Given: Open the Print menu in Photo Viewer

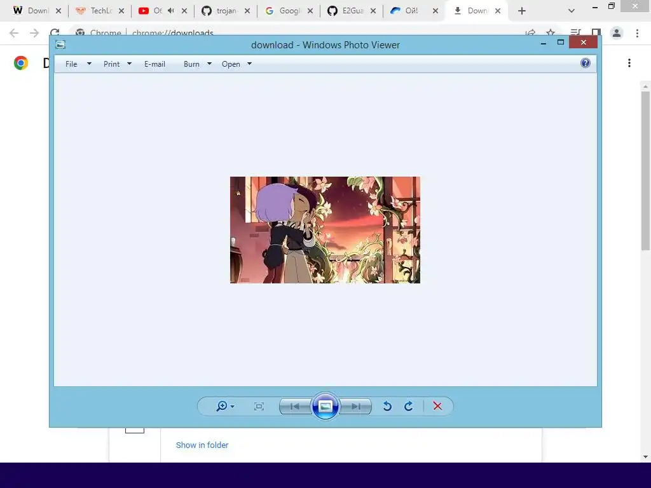Looking at the screenshot, I should point(112,64).
